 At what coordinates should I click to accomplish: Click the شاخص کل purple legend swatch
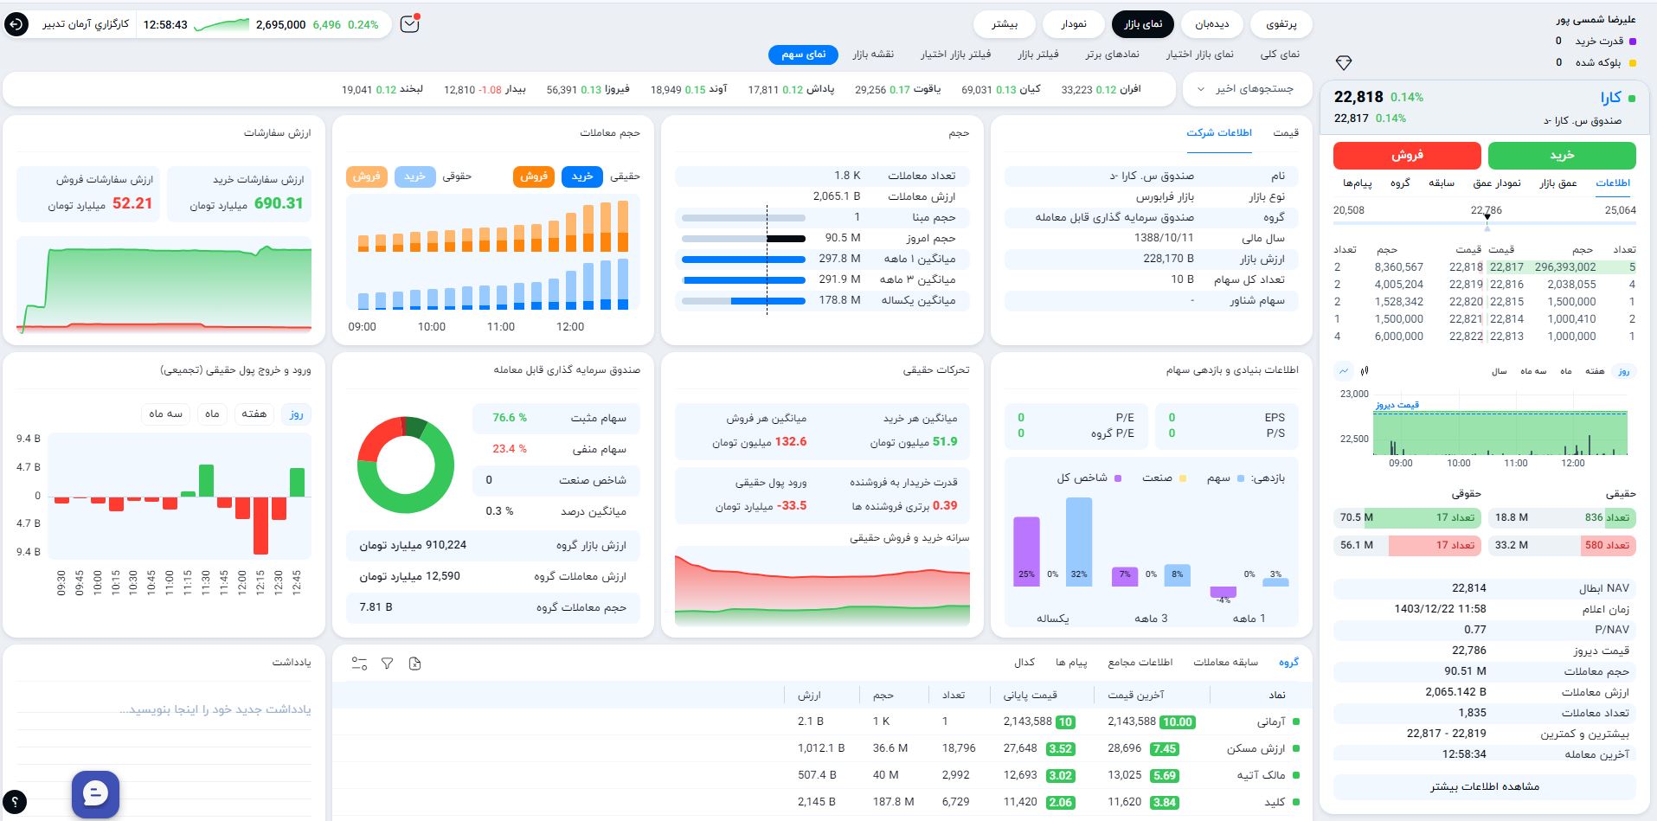pyautogui.click(x=1119, y=478)
